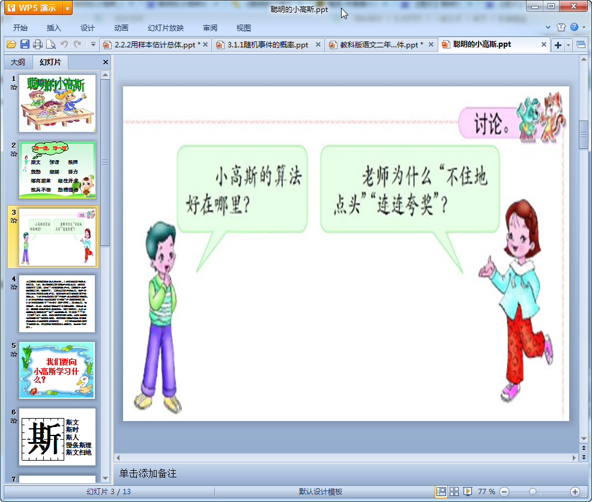This screenshot has width=592, height=502.
Task: Select slide 3 discussion thumbnail
Action: pyautogui.click(x=58, y=238)
